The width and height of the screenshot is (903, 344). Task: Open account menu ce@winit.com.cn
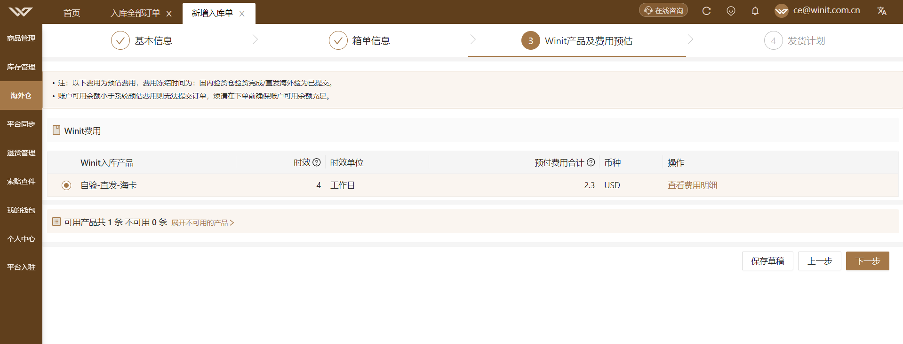coord(826,10)
